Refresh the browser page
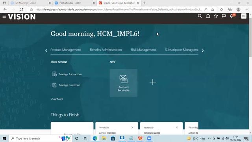Viewport: 252px width, 142px height. pyautogui.click(x=21, y=9)
